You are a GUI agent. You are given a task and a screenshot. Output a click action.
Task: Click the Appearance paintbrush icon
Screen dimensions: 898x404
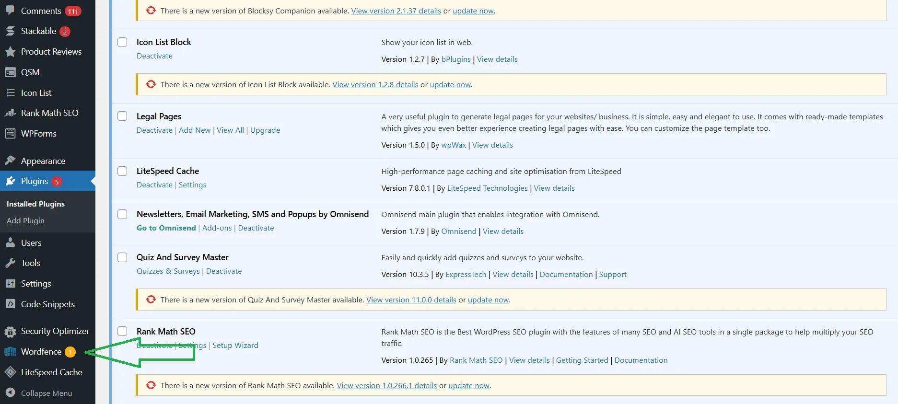pos(10,161)
